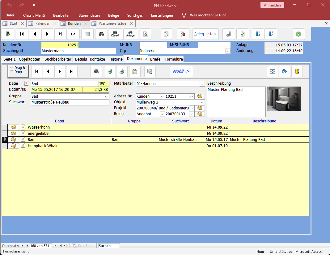Screen dimensions: 330x255
Task: Switch to the Historie tab
Action: pyautogui.click(x=116, y=59)
